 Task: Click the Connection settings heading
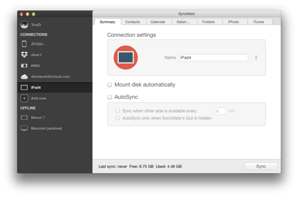132,35
